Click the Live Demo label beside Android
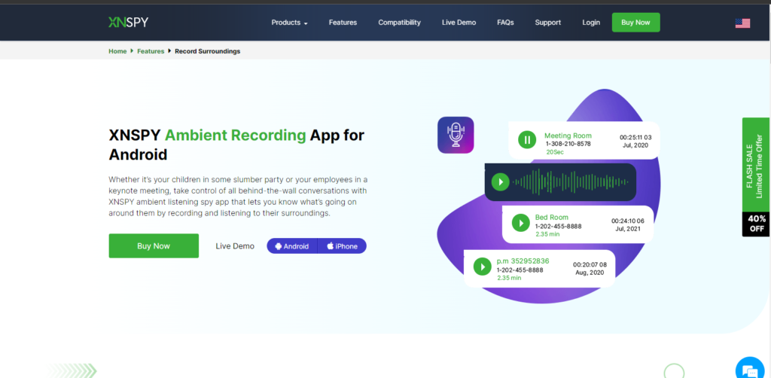 [235, 246]
